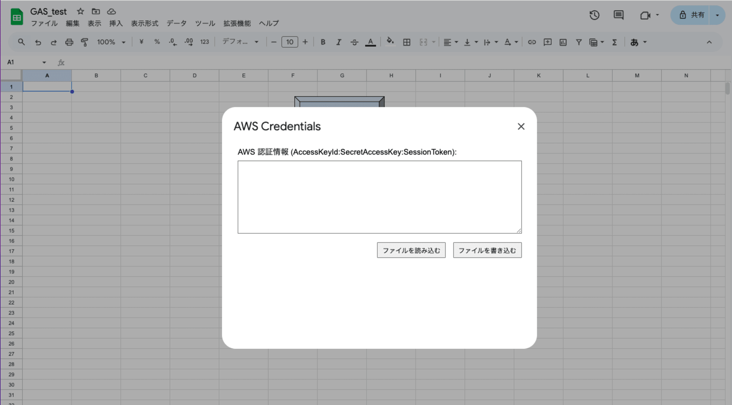Image resolution: width=732 pixels, height=405 pixels.
Task: Collapse the toolbar header chevron
Action: click(709, 42)
